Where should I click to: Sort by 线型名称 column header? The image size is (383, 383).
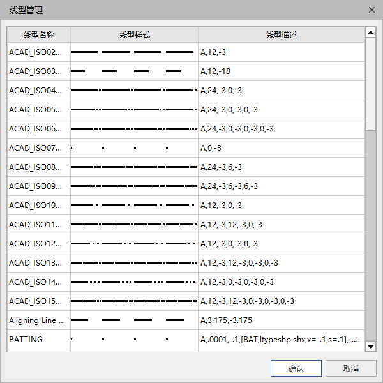tap(39, 35)
